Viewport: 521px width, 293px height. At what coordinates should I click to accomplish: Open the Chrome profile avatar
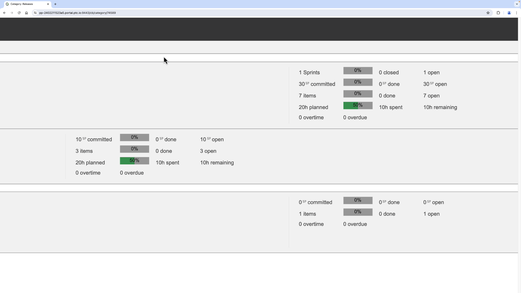click(509, 13)
